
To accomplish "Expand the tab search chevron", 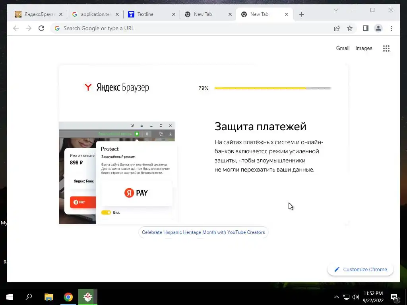I will coord(336,10).
